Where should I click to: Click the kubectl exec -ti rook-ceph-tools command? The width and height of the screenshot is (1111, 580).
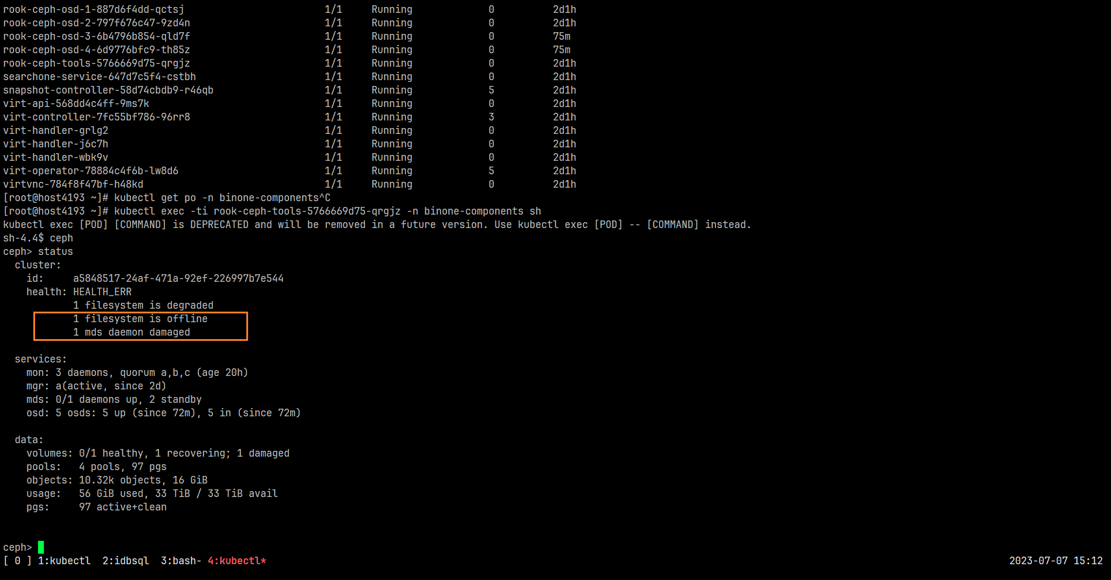tap(272, 211)
